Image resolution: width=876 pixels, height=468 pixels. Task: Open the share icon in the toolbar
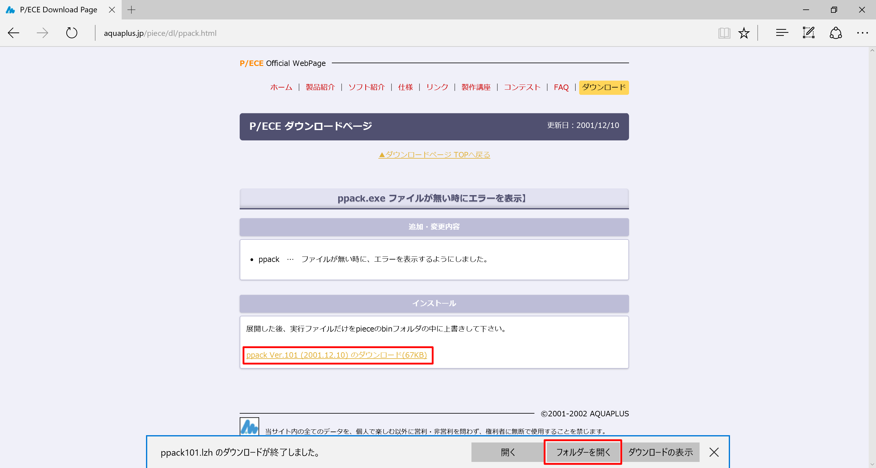tap(836, 33)
